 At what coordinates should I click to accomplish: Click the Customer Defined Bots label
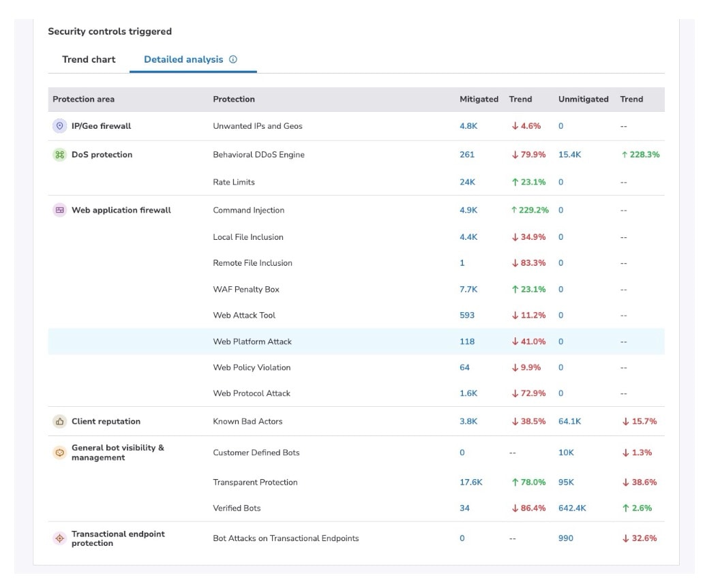(256, 453)
